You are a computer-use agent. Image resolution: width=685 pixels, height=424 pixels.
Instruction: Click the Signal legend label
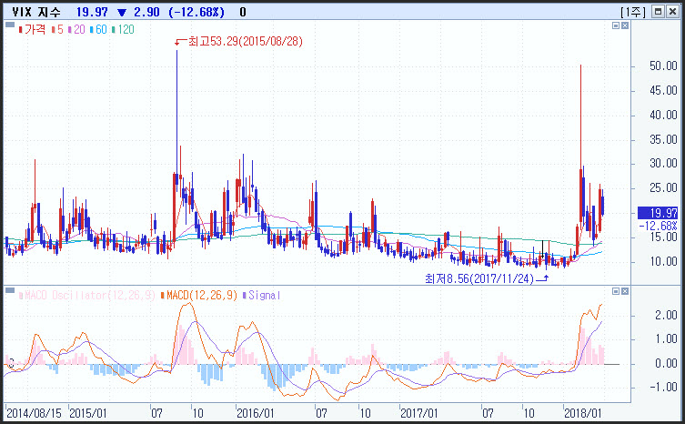[262, 296]
